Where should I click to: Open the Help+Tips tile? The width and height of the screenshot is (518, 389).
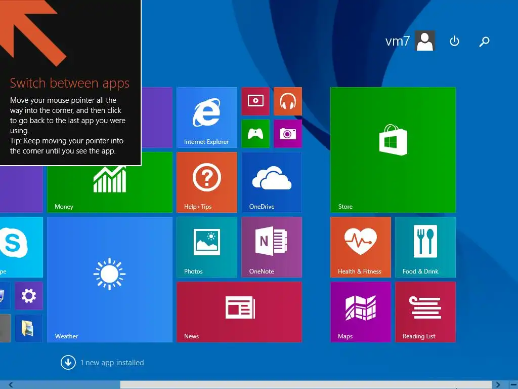207,182
